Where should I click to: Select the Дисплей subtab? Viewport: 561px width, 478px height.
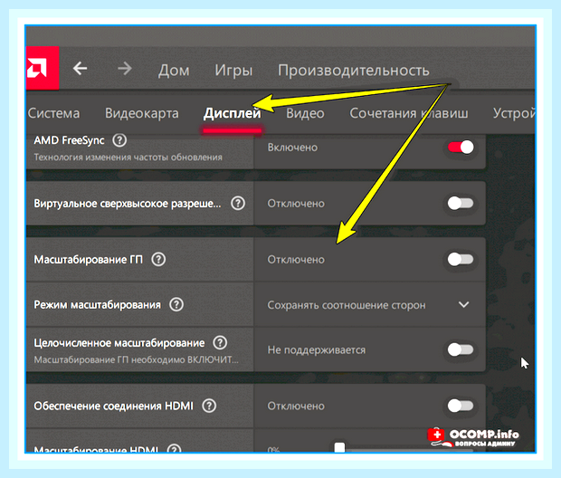point(233,113)
